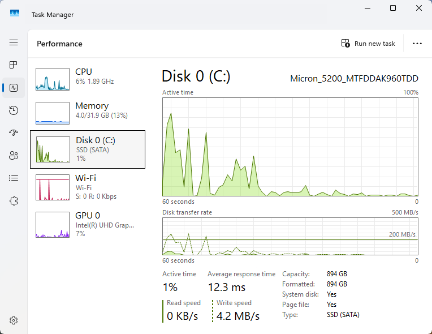
Task: Click the 6% 1.89 GHz CPU text
Action: (x=94, y=82)
